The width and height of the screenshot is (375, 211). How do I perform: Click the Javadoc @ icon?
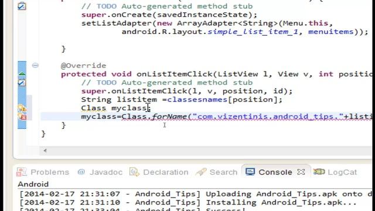click(81, 172)
